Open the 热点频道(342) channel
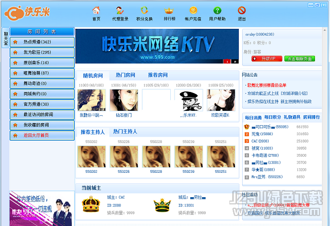Screen dimensions: 330x226 42,42
